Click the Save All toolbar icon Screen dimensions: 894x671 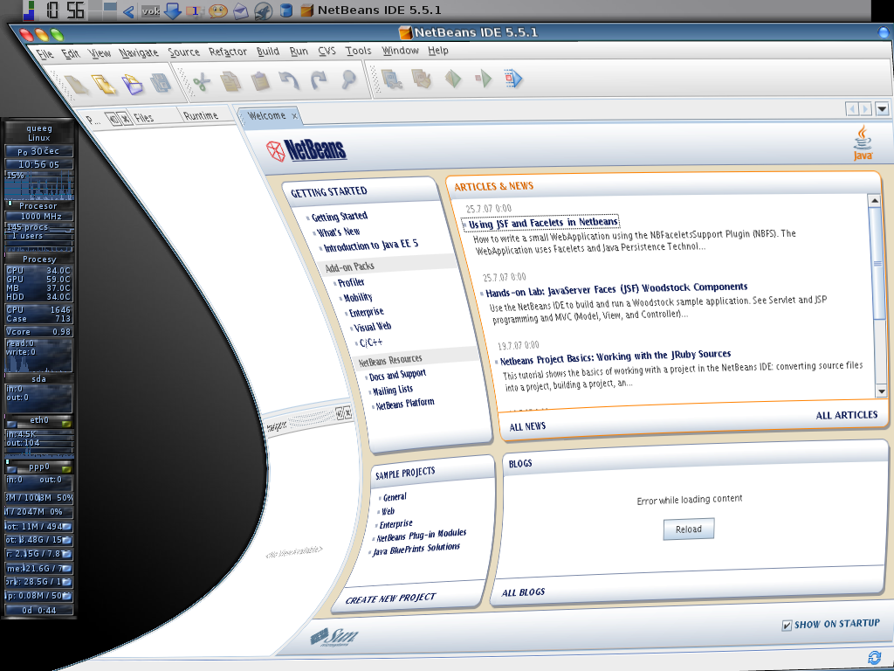click(x=162, y=83)
